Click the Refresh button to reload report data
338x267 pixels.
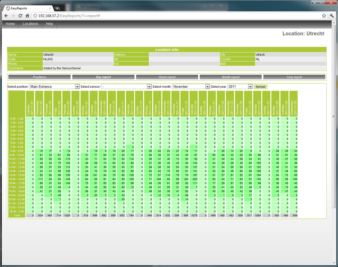260,87
